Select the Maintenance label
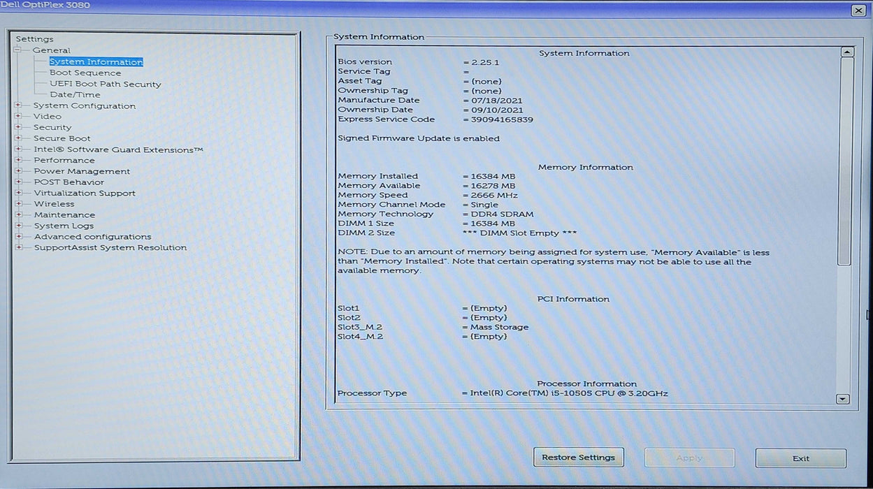 click(x=64, y=215)
